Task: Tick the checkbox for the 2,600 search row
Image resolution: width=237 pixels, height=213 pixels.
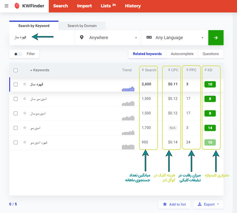Action: [x=15, y=84]
